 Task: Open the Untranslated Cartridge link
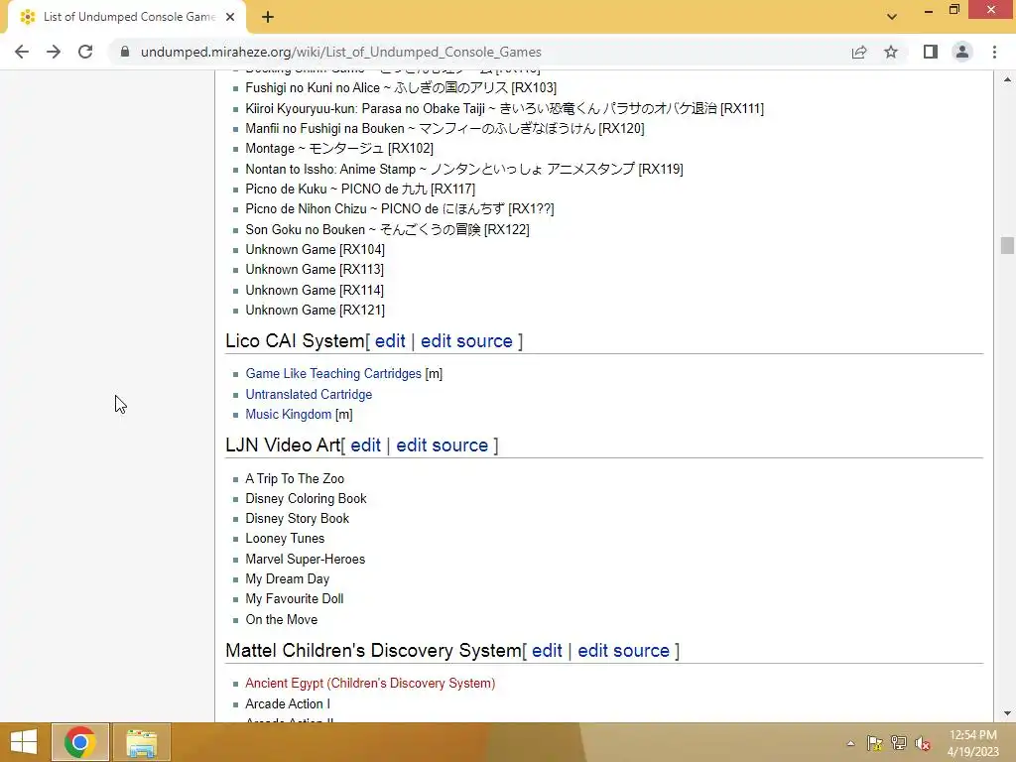coord(309,395)
